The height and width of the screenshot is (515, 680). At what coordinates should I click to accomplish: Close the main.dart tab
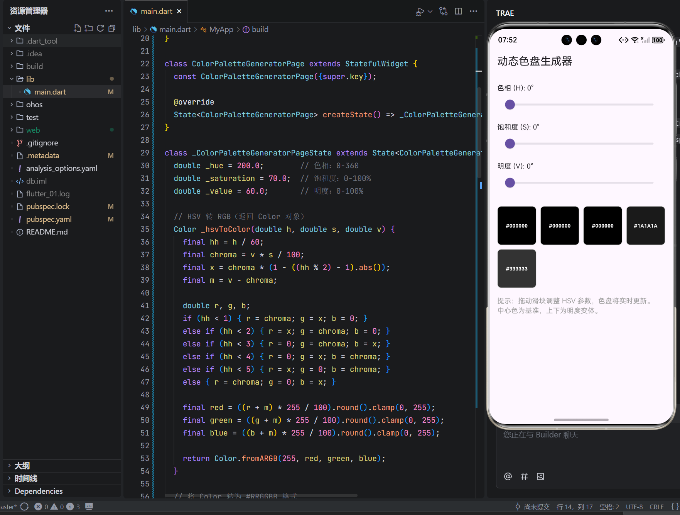pos(179,11)
